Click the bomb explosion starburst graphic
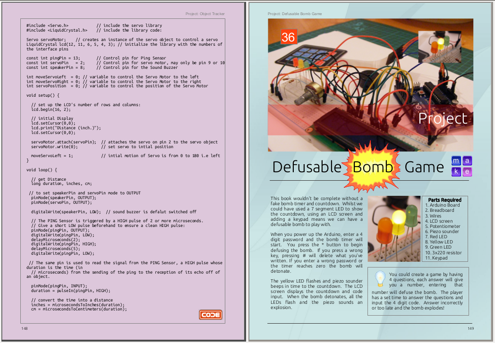 tap(371, 167)
